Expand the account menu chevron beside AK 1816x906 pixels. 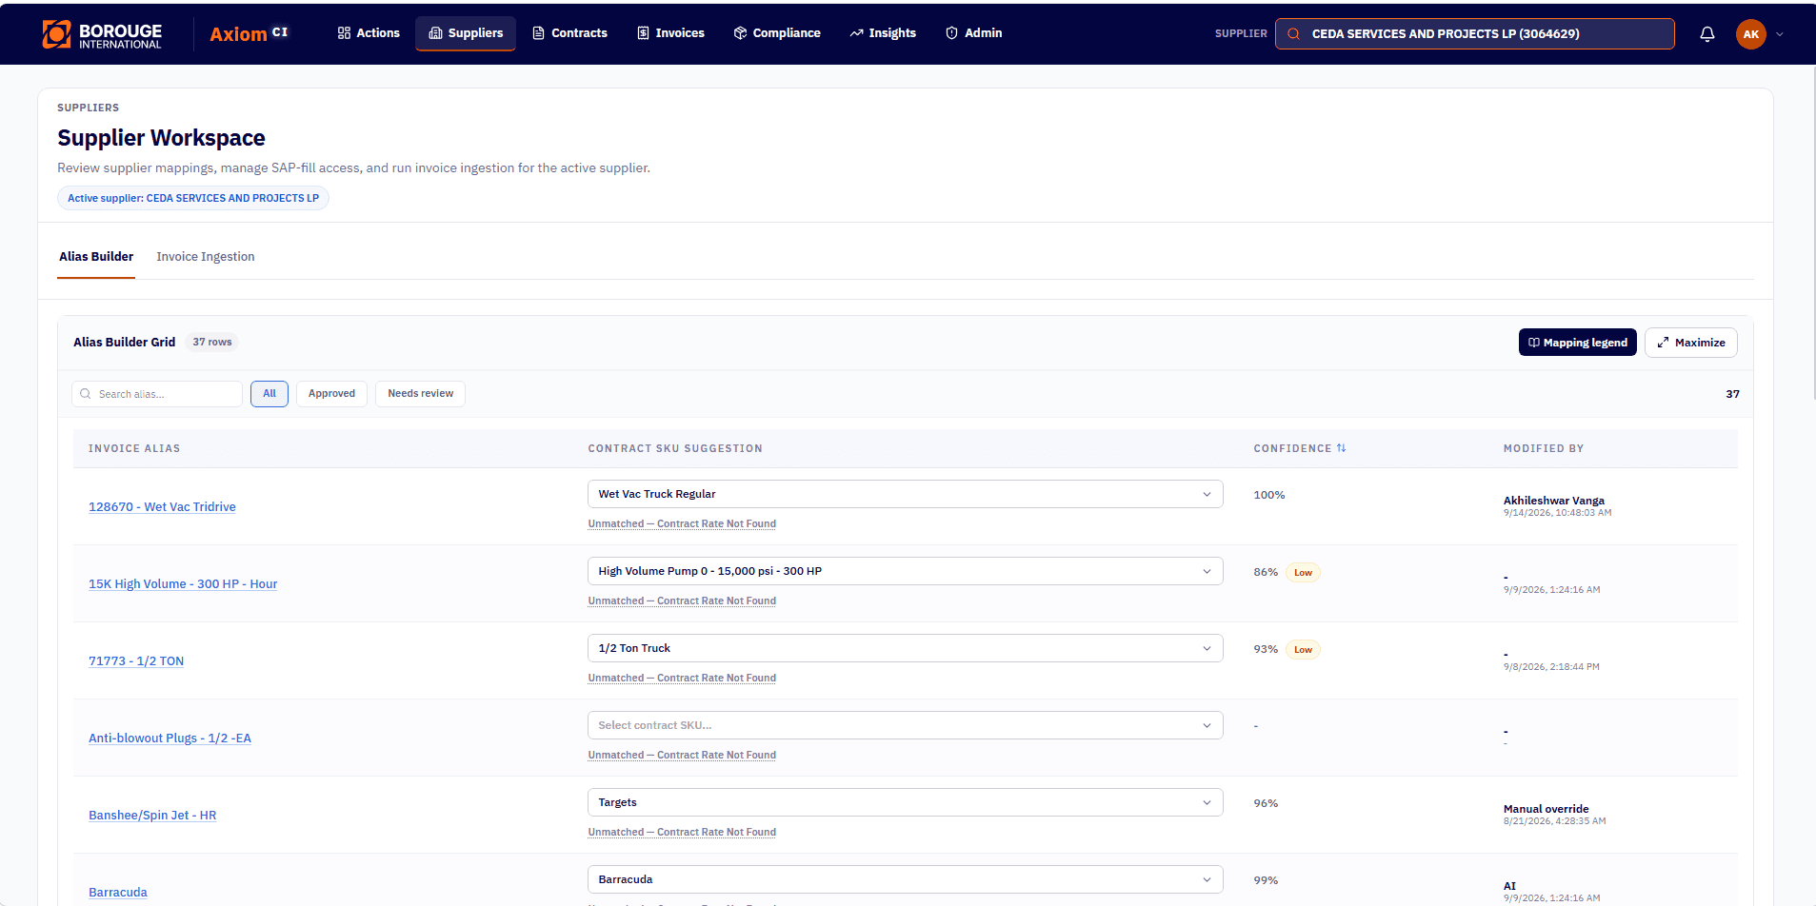click(x=1780, y=34)
